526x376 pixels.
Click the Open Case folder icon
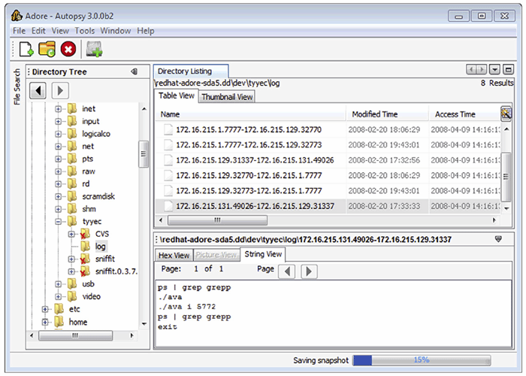(47, 50)
